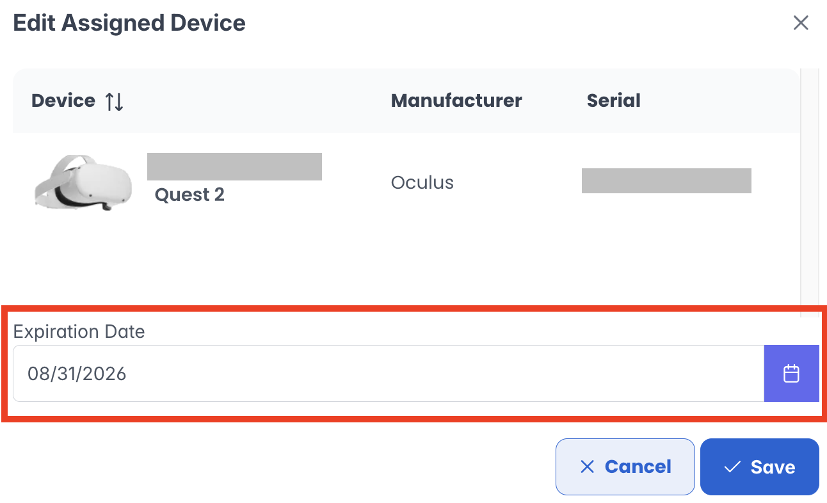Image resolution: width=827 pixels, height=503 pixels.
Task: Click the device list vertical scrollbar
Action: (x=810, y=192)
